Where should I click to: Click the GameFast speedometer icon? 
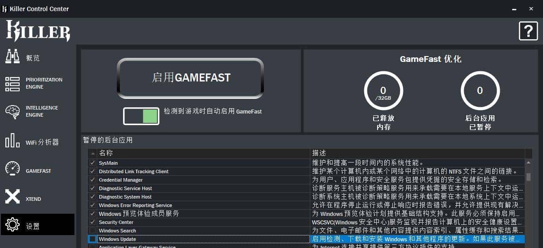pyautogui.click(x=12, y=169)
